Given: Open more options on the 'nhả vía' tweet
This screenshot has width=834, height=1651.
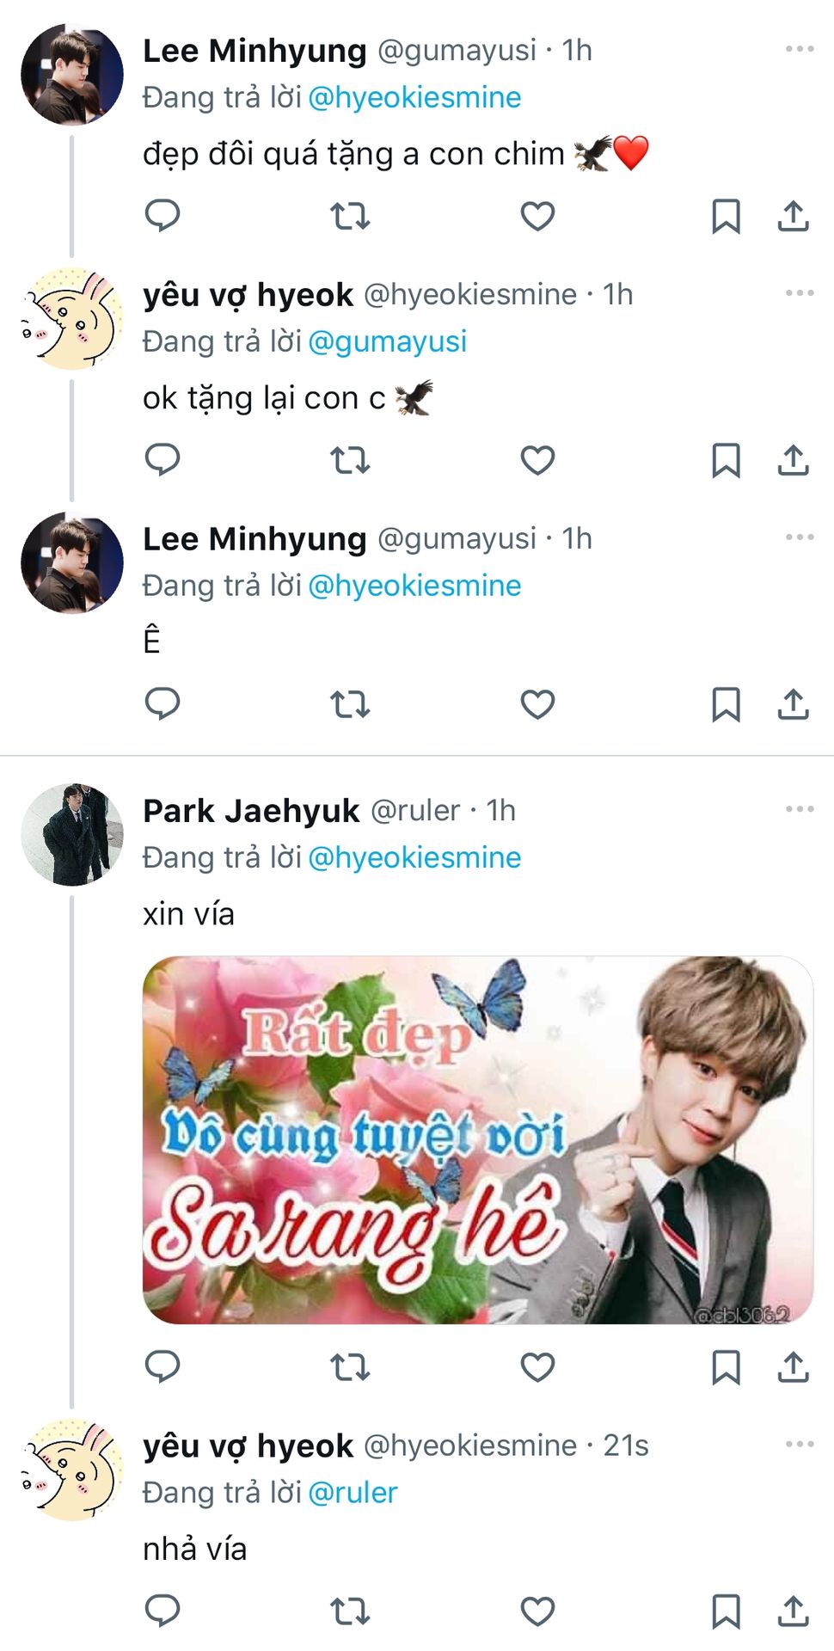Looking at the screenshot, I should 799,1444.
